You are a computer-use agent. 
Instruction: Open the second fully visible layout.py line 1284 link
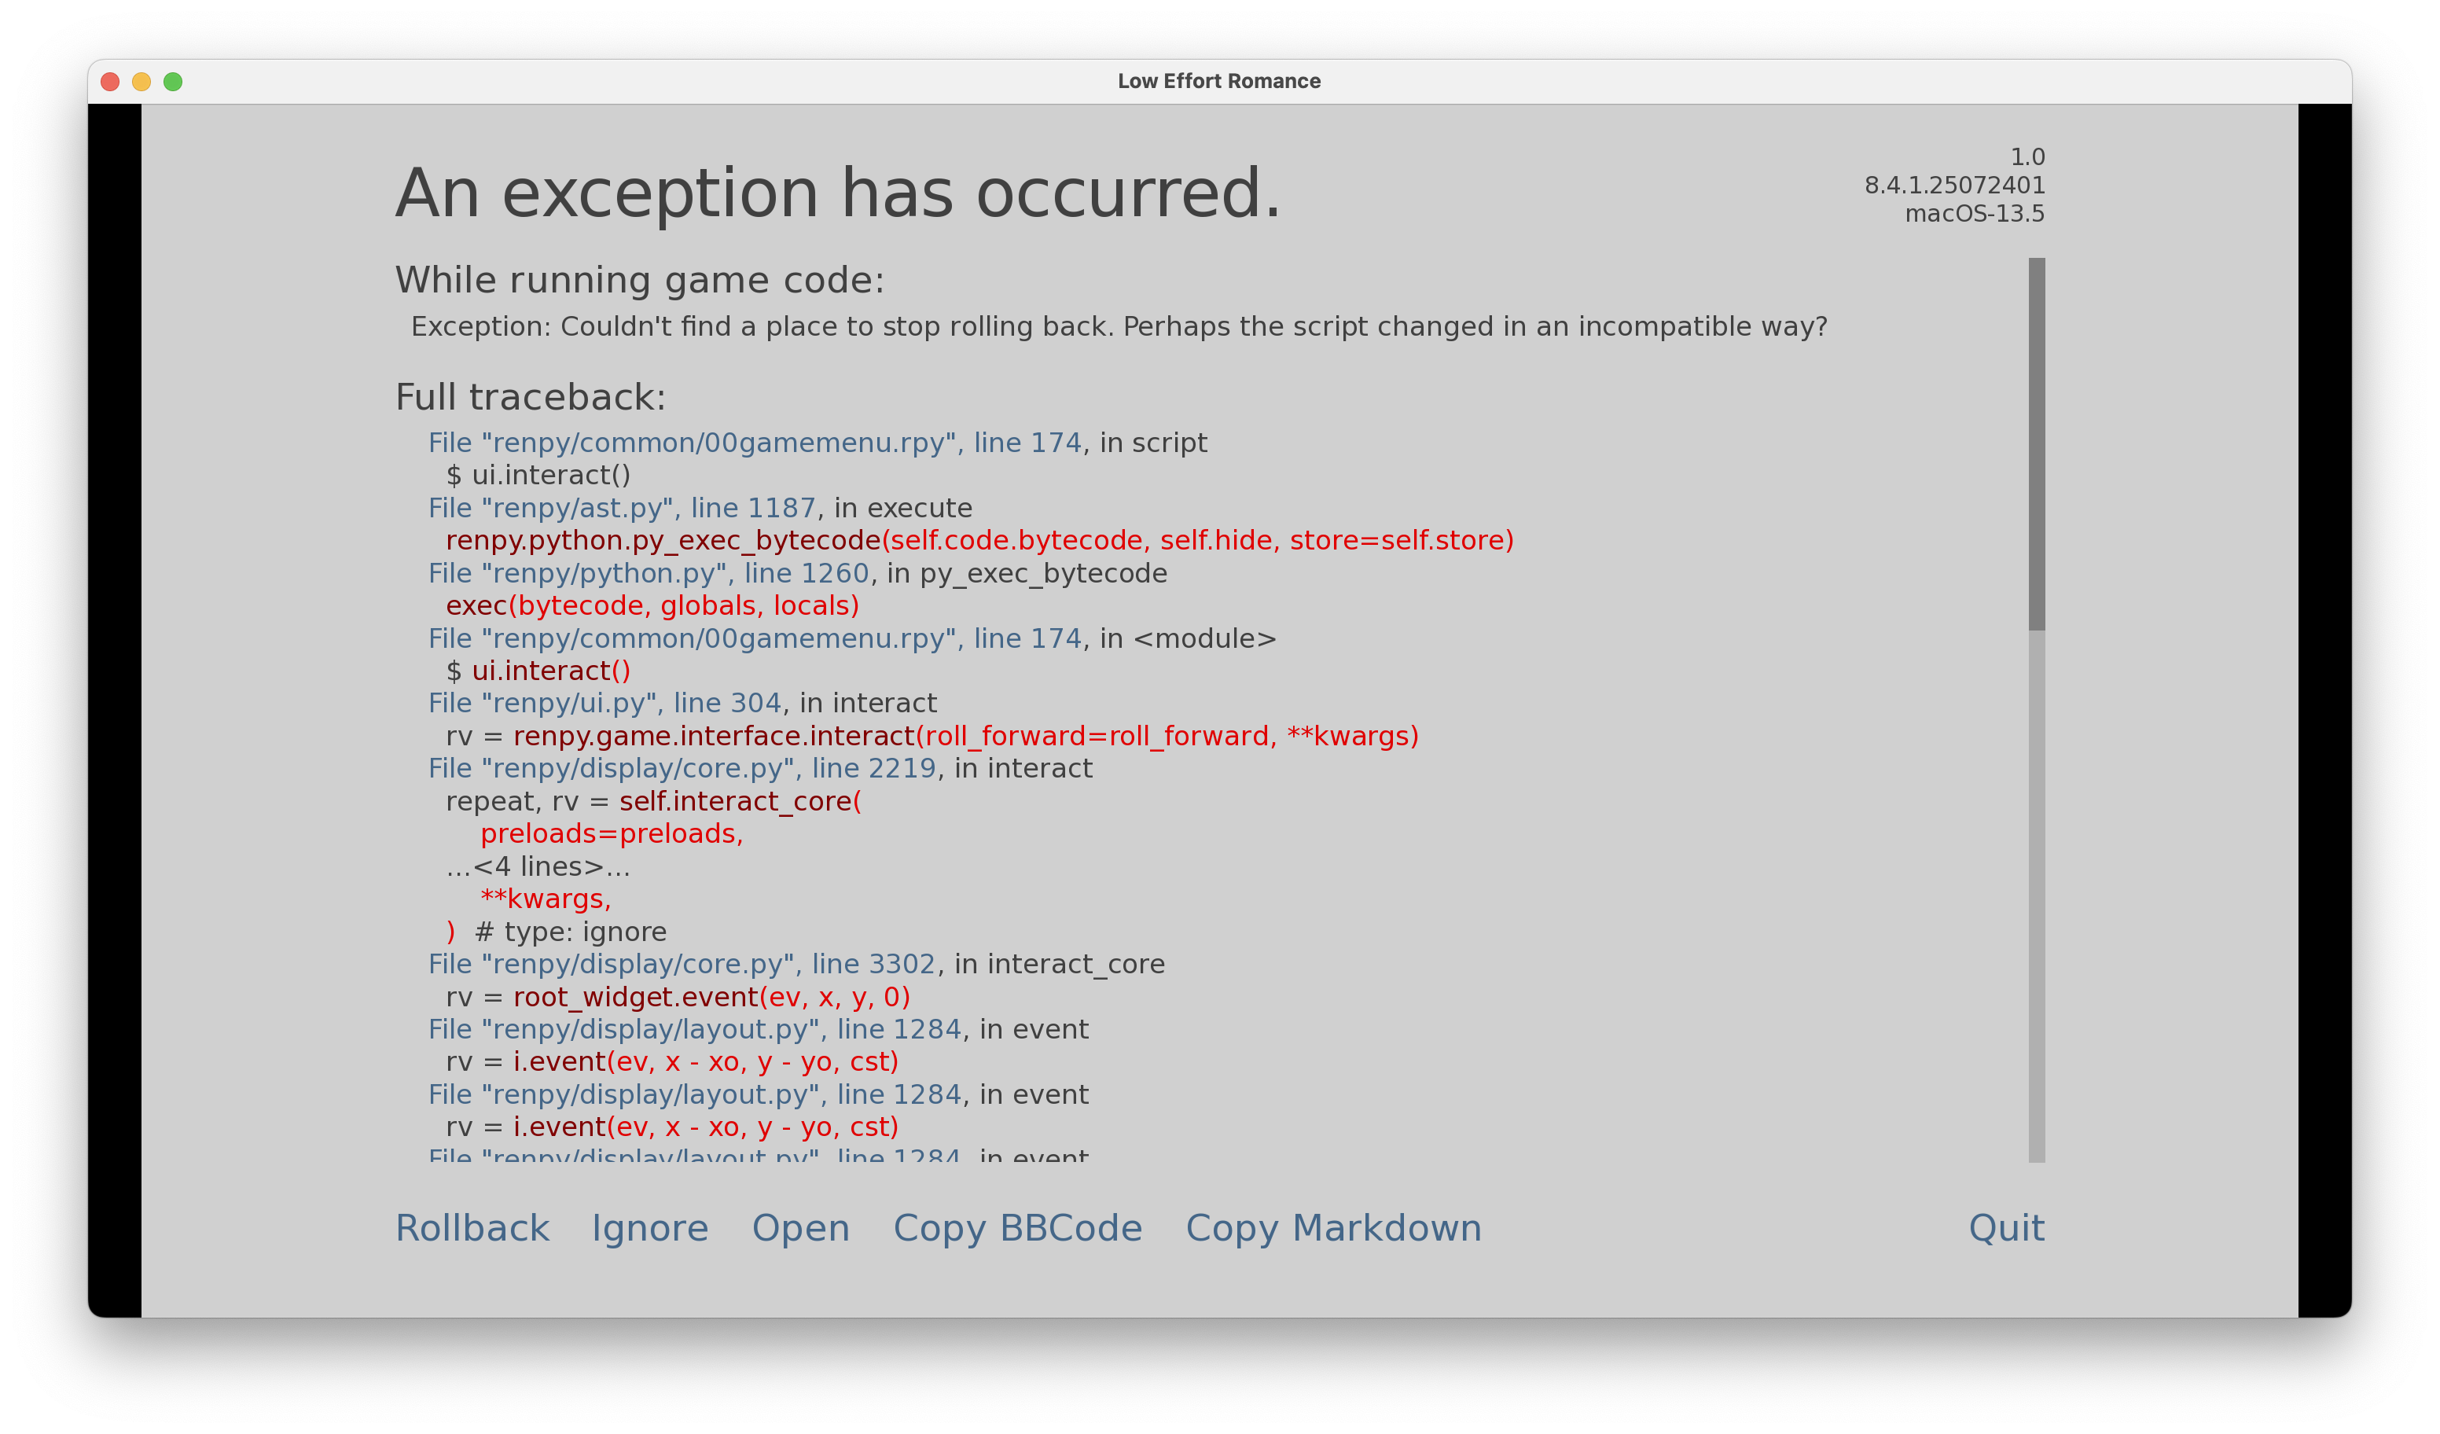(694, 1094)
